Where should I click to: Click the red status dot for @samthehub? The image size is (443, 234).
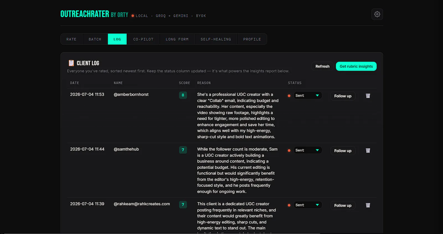[x=289, y=150]
